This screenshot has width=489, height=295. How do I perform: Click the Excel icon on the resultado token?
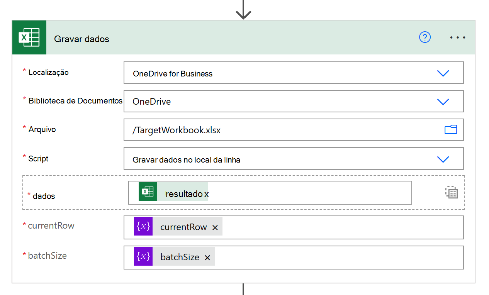pos(148,192)
